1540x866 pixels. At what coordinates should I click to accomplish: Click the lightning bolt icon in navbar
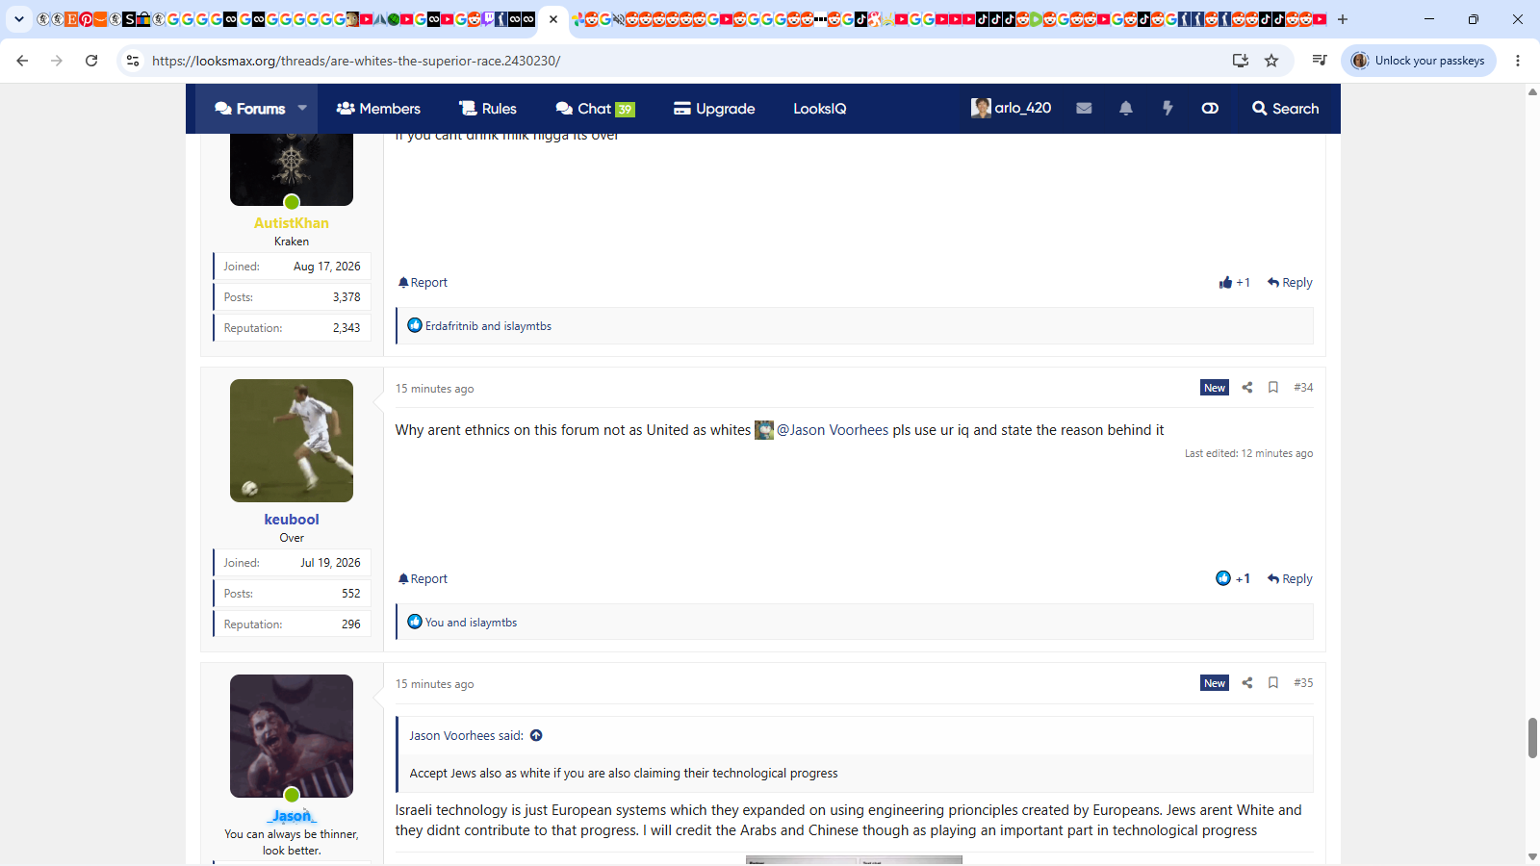pyautogui.click(x=1168, y=109)
